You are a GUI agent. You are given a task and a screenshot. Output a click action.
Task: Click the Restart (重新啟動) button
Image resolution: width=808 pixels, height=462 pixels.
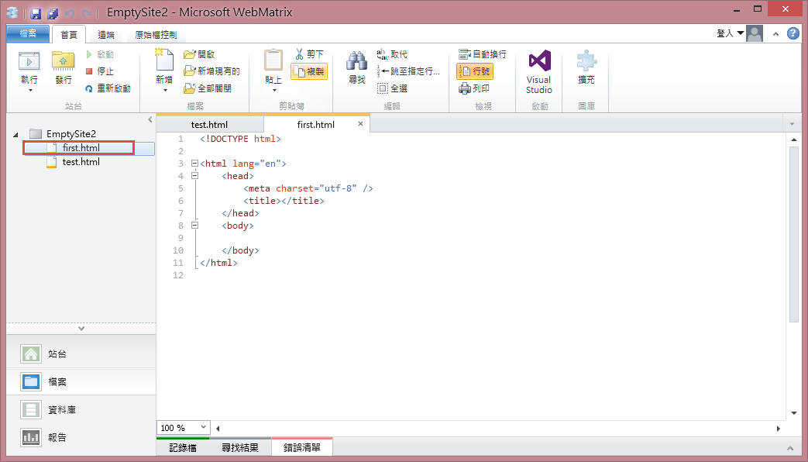point(108,88)
